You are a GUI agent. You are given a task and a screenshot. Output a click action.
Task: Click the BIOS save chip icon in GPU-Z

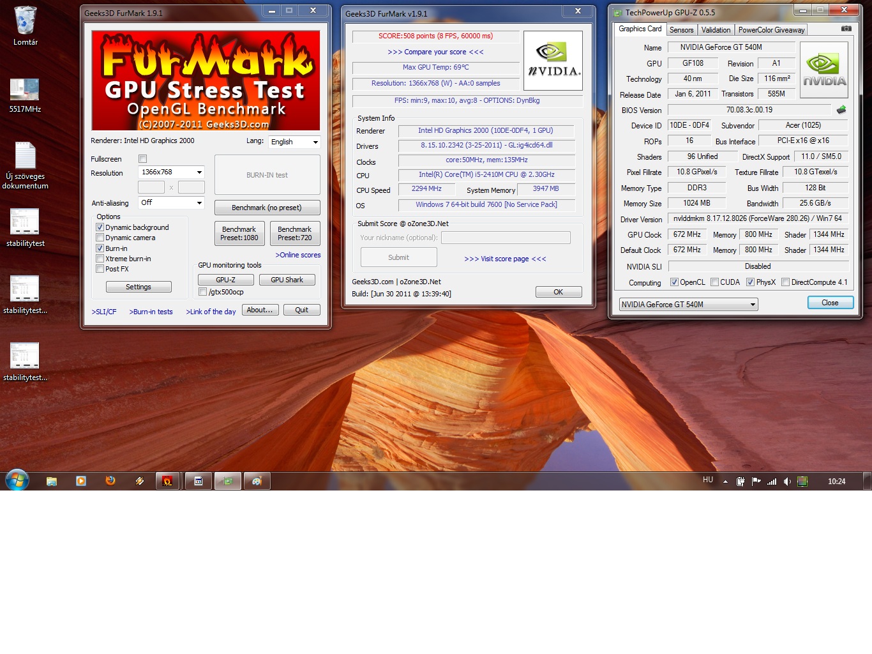(841, 110)
